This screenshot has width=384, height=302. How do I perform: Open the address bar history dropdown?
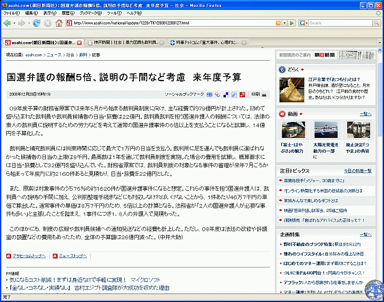pyautogui.click(x=283, y=23)
